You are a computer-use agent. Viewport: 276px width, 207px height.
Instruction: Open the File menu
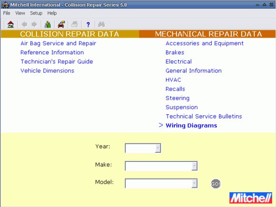click(7, 13)
